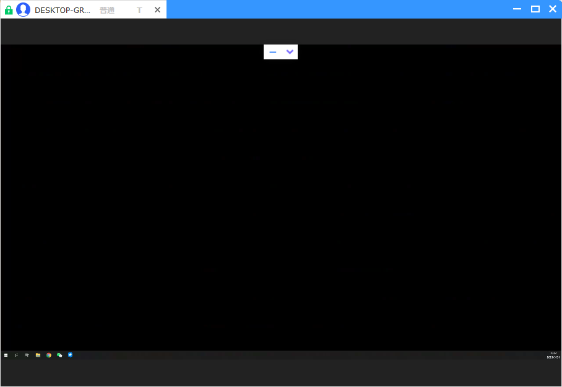Maximize the remote control window

(535, 9)
